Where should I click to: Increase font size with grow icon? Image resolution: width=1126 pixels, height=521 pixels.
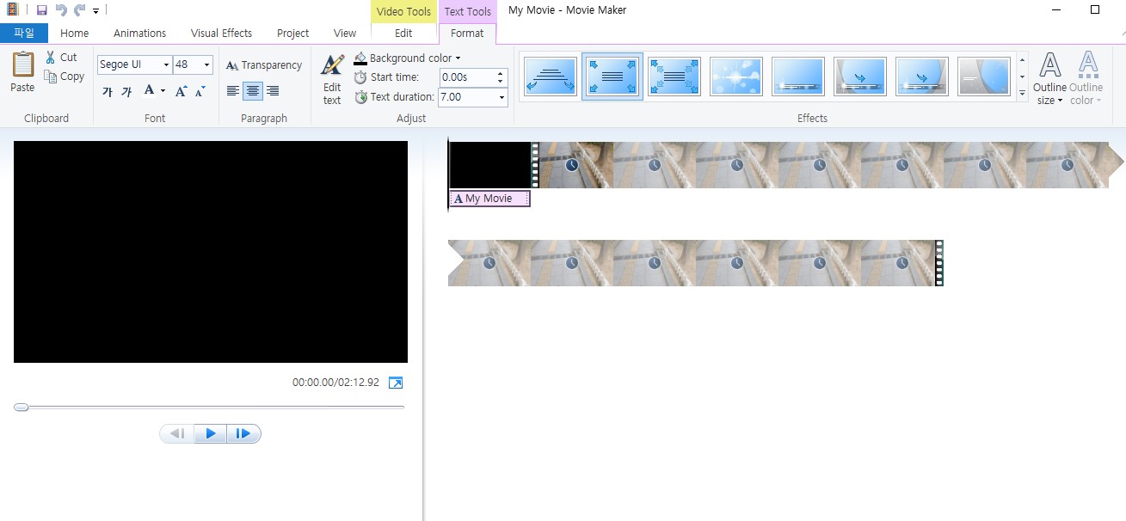(x=182, y=91)
